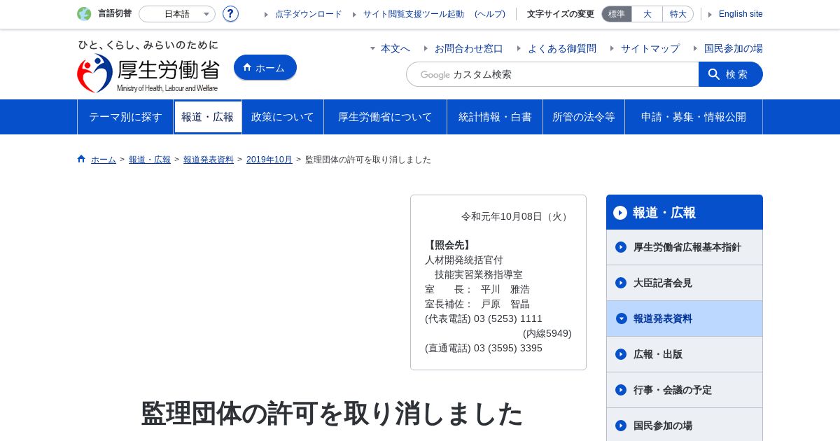Open 行事・会議の予定 in the sidebar
This screenshot has height=441, width=840.
pyautogui.click(x=685, y=390)
